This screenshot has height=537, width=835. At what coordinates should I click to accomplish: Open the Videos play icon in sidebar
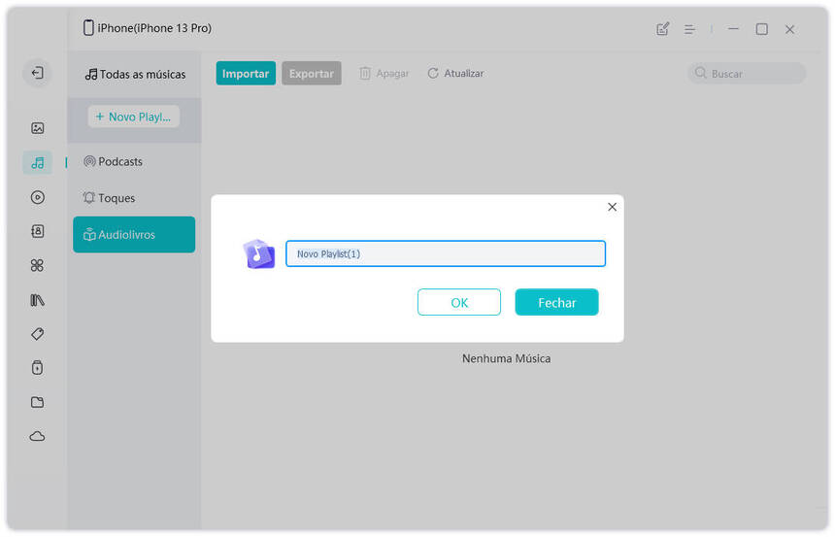point(37,197)
